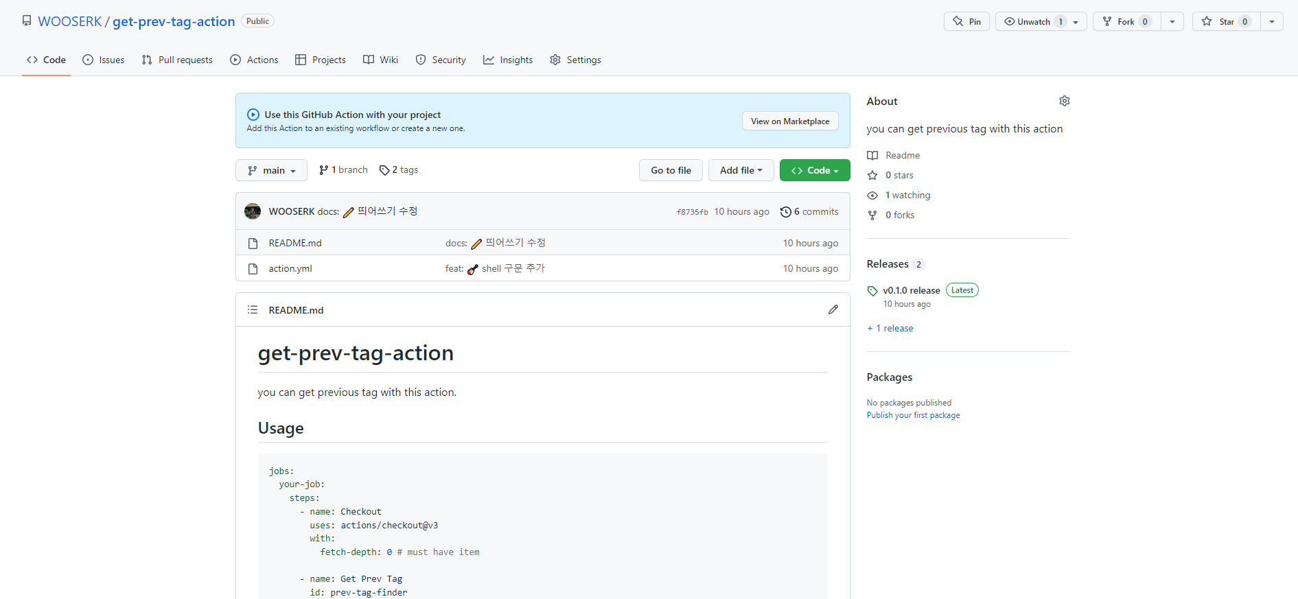
Task: Open the Pull requests tab
Action: coord(177,60)
